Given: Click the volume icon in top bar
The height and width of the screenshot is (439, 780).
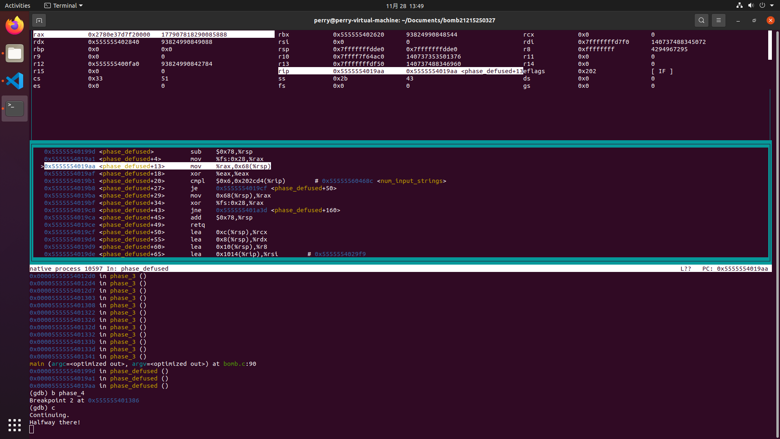Looking at the screenshot, I should pos(751,6).
